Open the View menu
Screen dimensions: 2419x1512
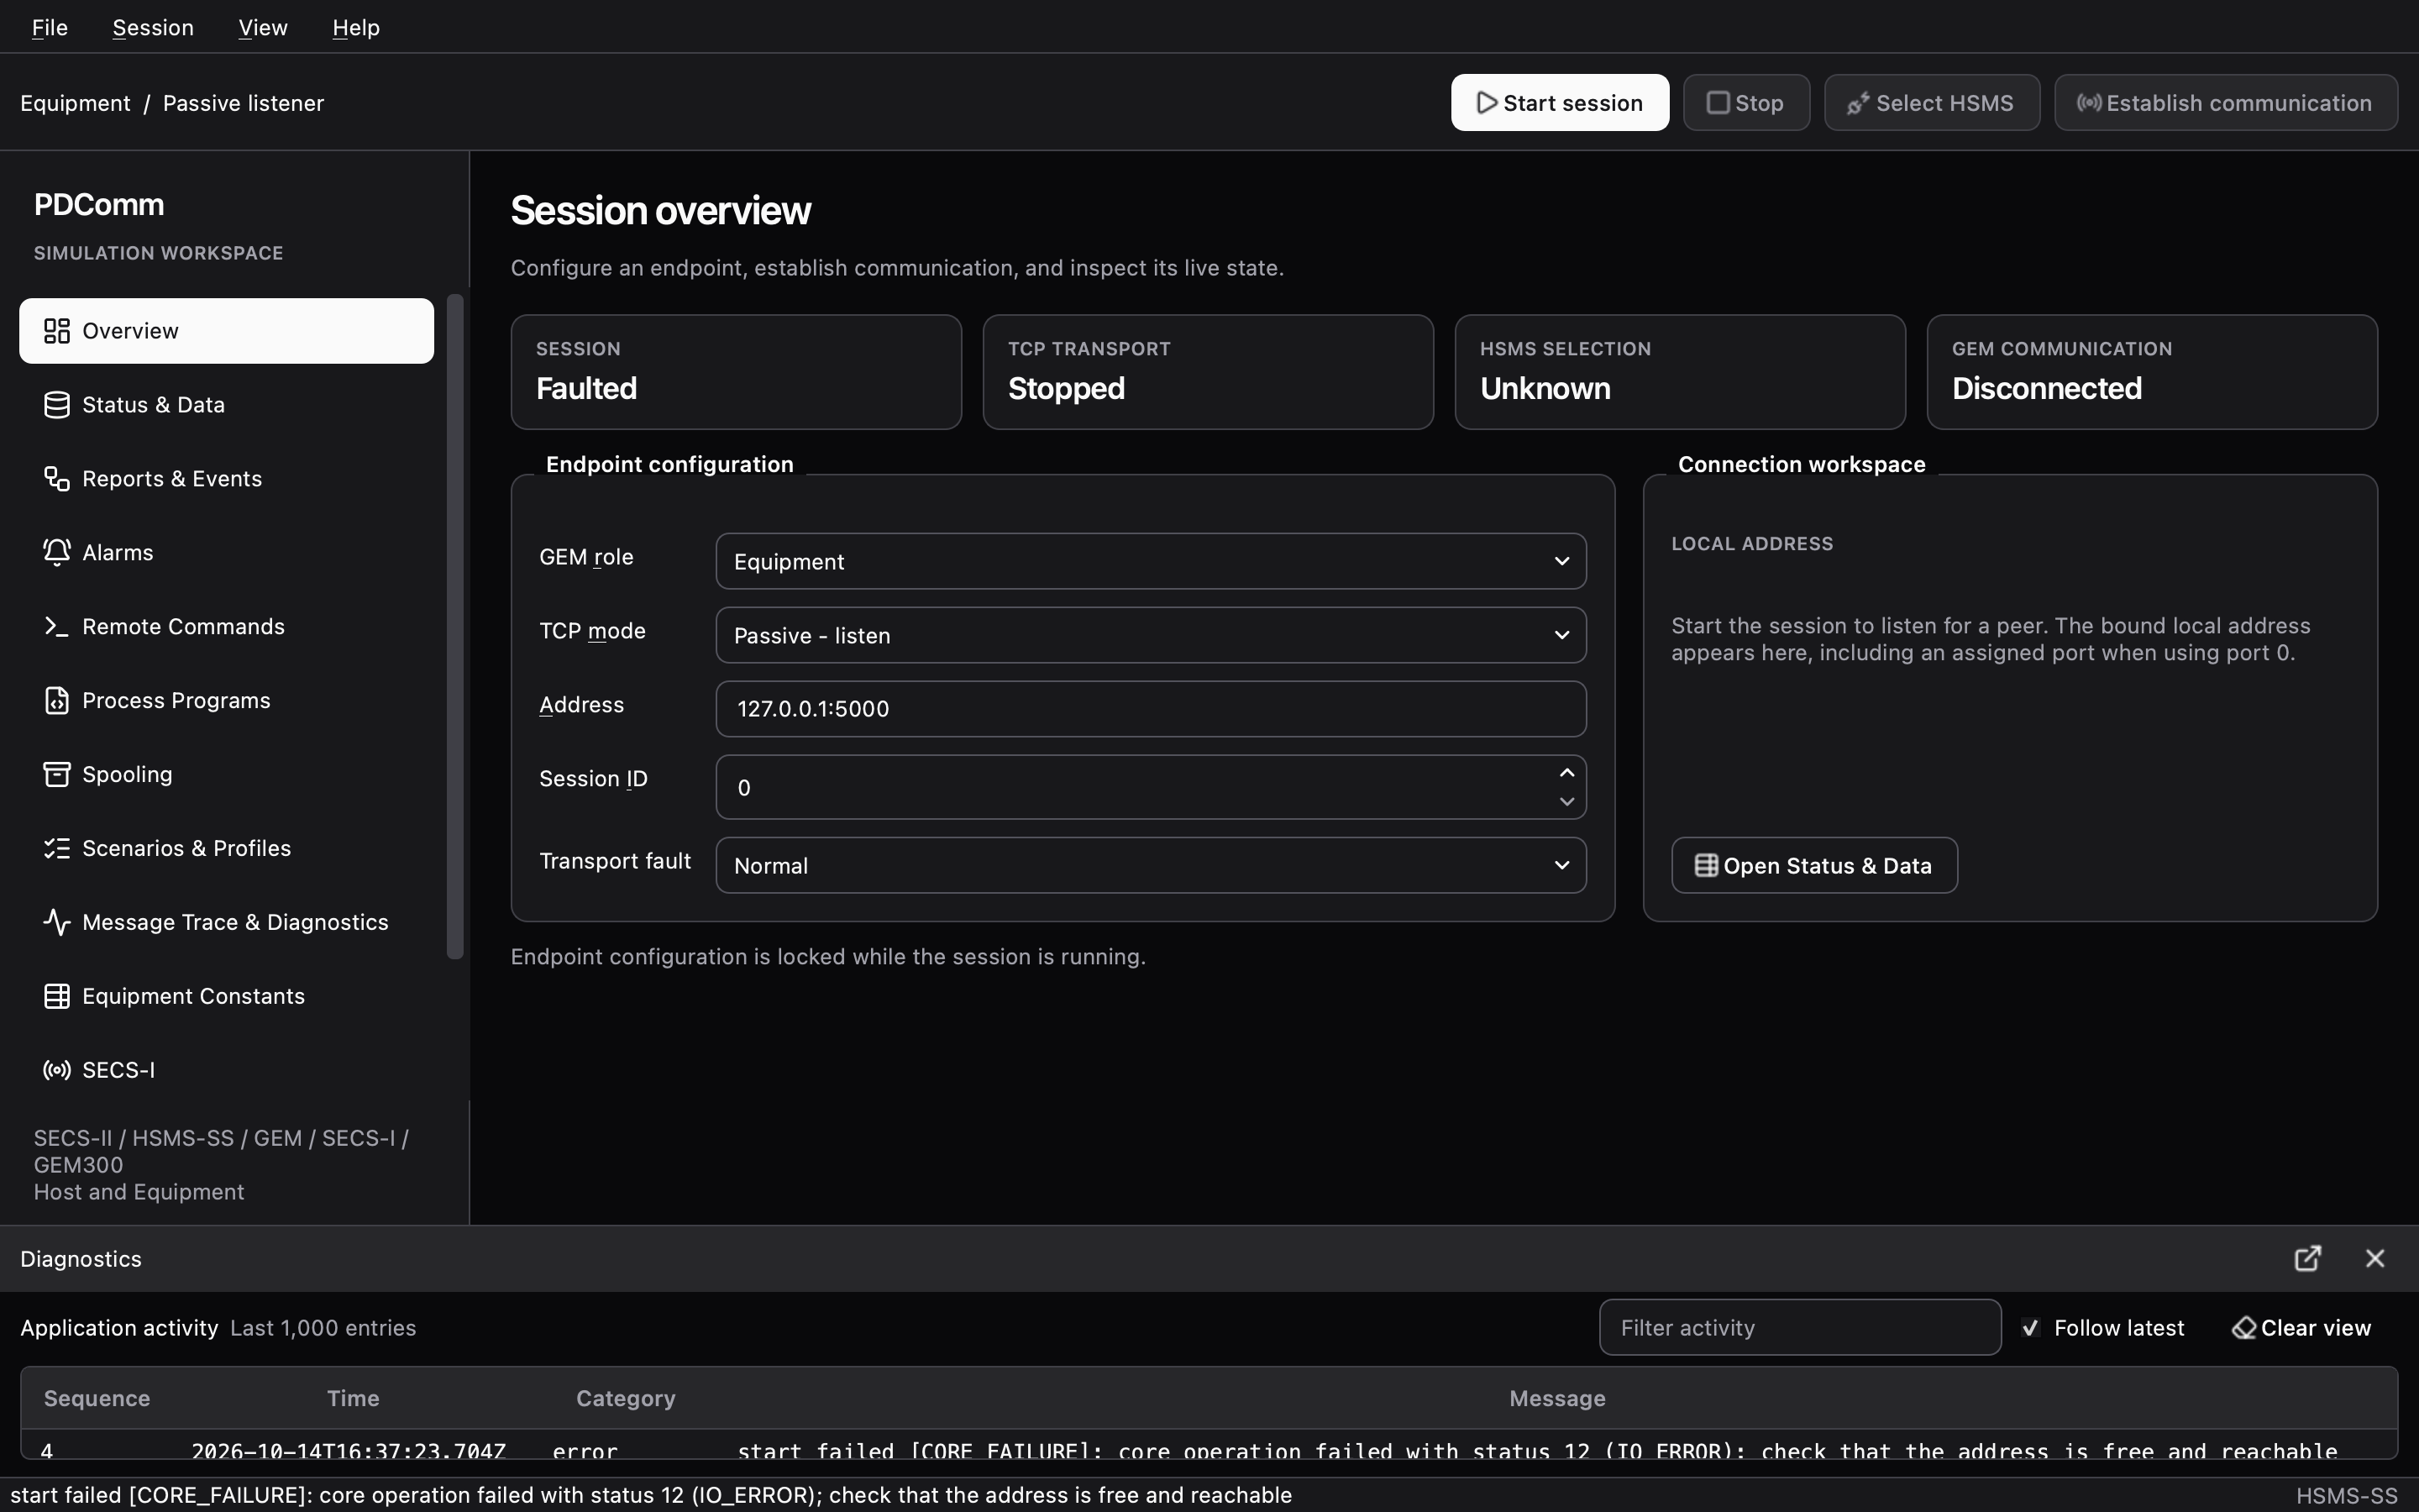[x=263, y=27]
